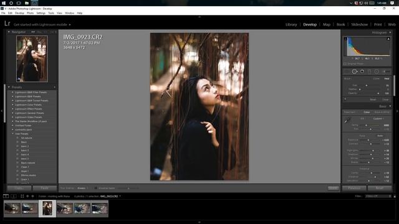Open the Photo menu in the menu bar
Image resolution: width=399 pixels, height=224 pixels.
click(x=31, y=13)
